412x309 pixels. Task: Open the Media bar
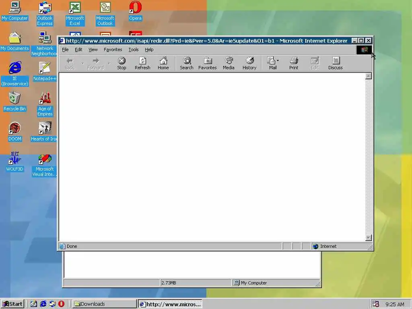(229, 63)
